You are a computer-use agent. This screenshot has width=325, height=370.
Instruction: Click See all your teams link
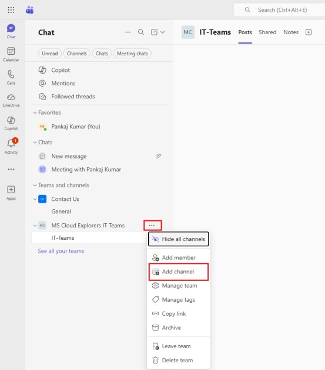(x=61, y=251)
